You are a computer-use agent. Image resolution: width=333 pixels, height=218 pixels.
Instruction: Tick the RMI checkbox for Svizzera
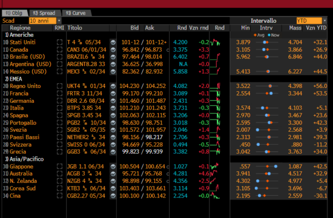[60, 145]
